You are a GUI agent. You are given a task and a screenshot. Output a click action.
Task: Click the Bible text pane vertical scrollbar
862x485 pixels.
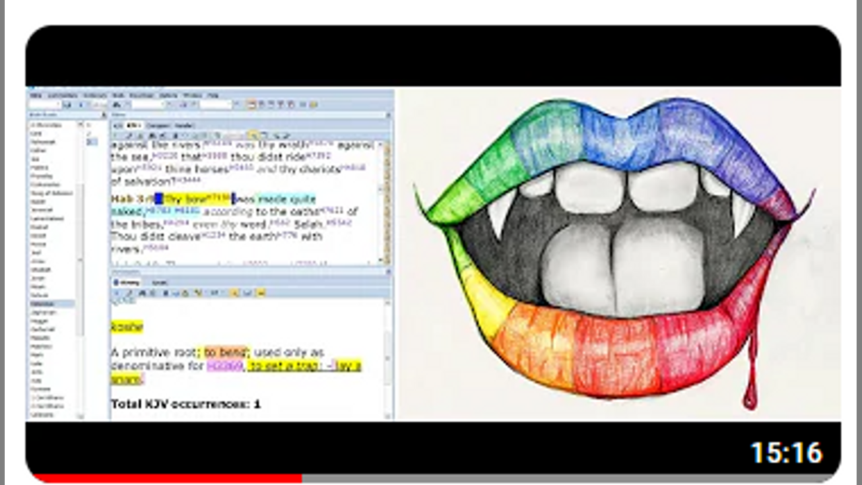click(387, 202)
